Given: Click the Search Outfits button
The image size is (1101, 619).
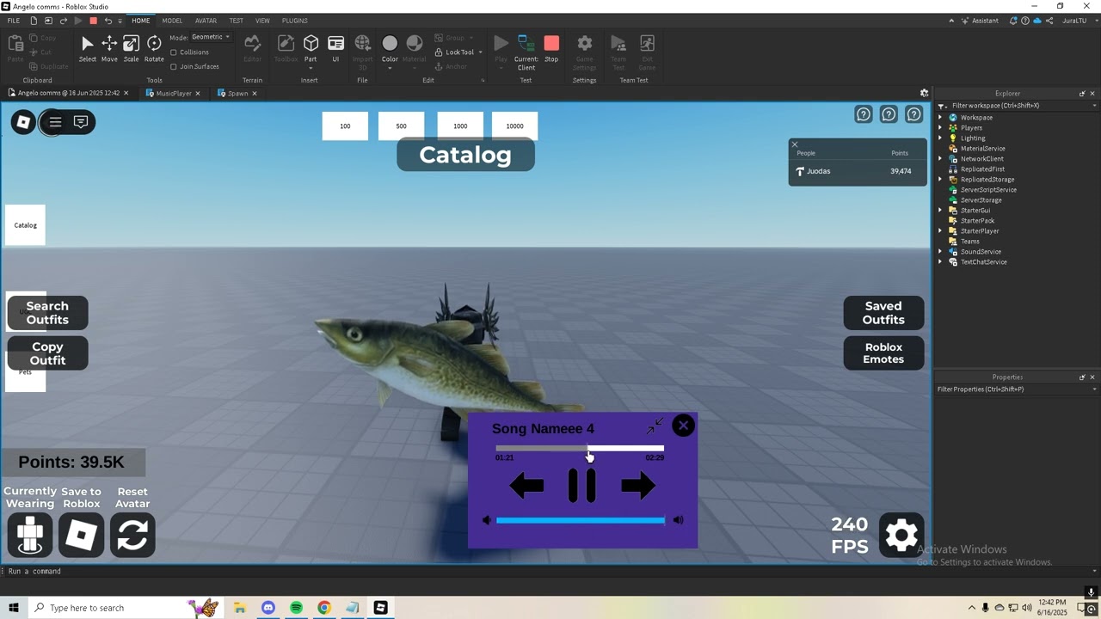Looking at the screenshot, I should point(47,313).
